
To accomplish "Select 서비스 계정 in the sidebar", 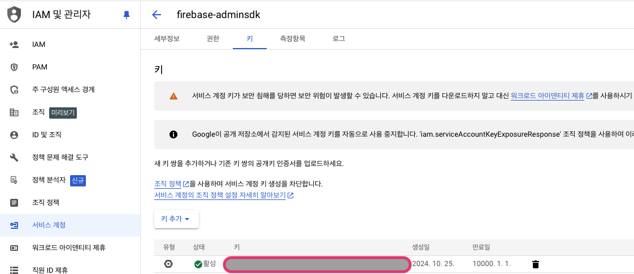I will click(x=49, y=225).
